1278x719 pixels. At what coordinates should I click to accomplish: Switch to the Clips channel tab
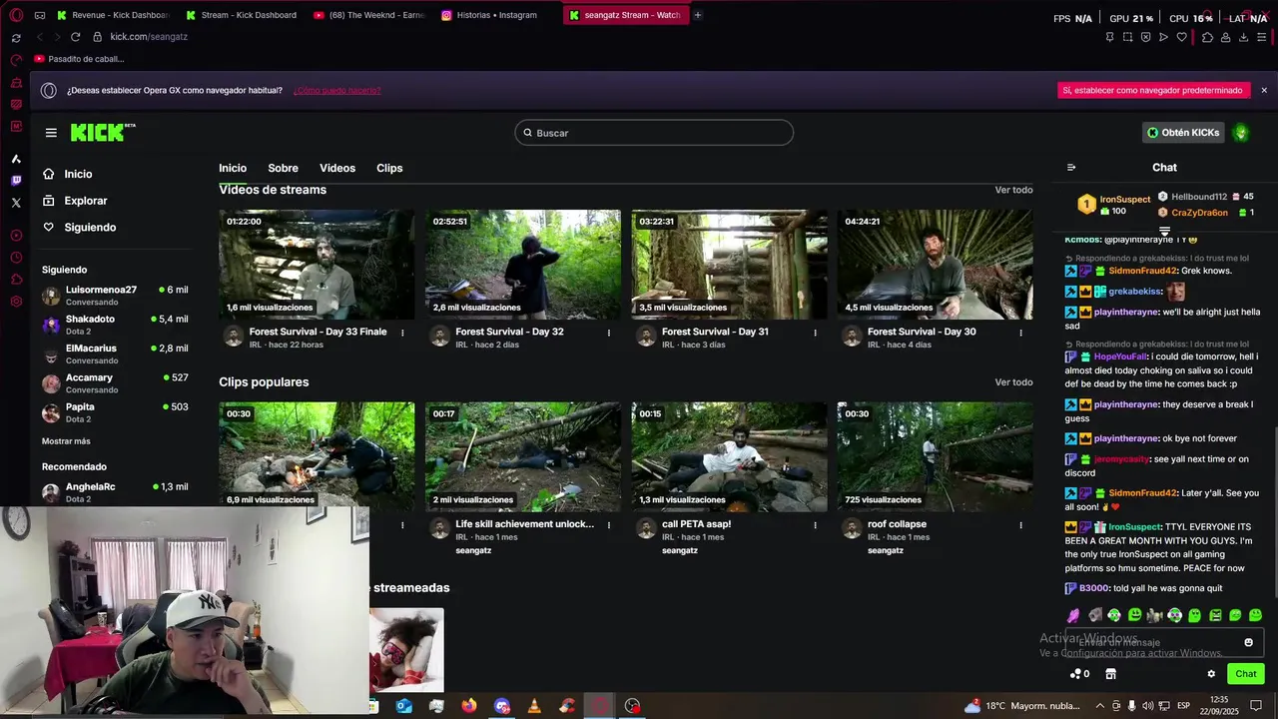pos(389,168)
